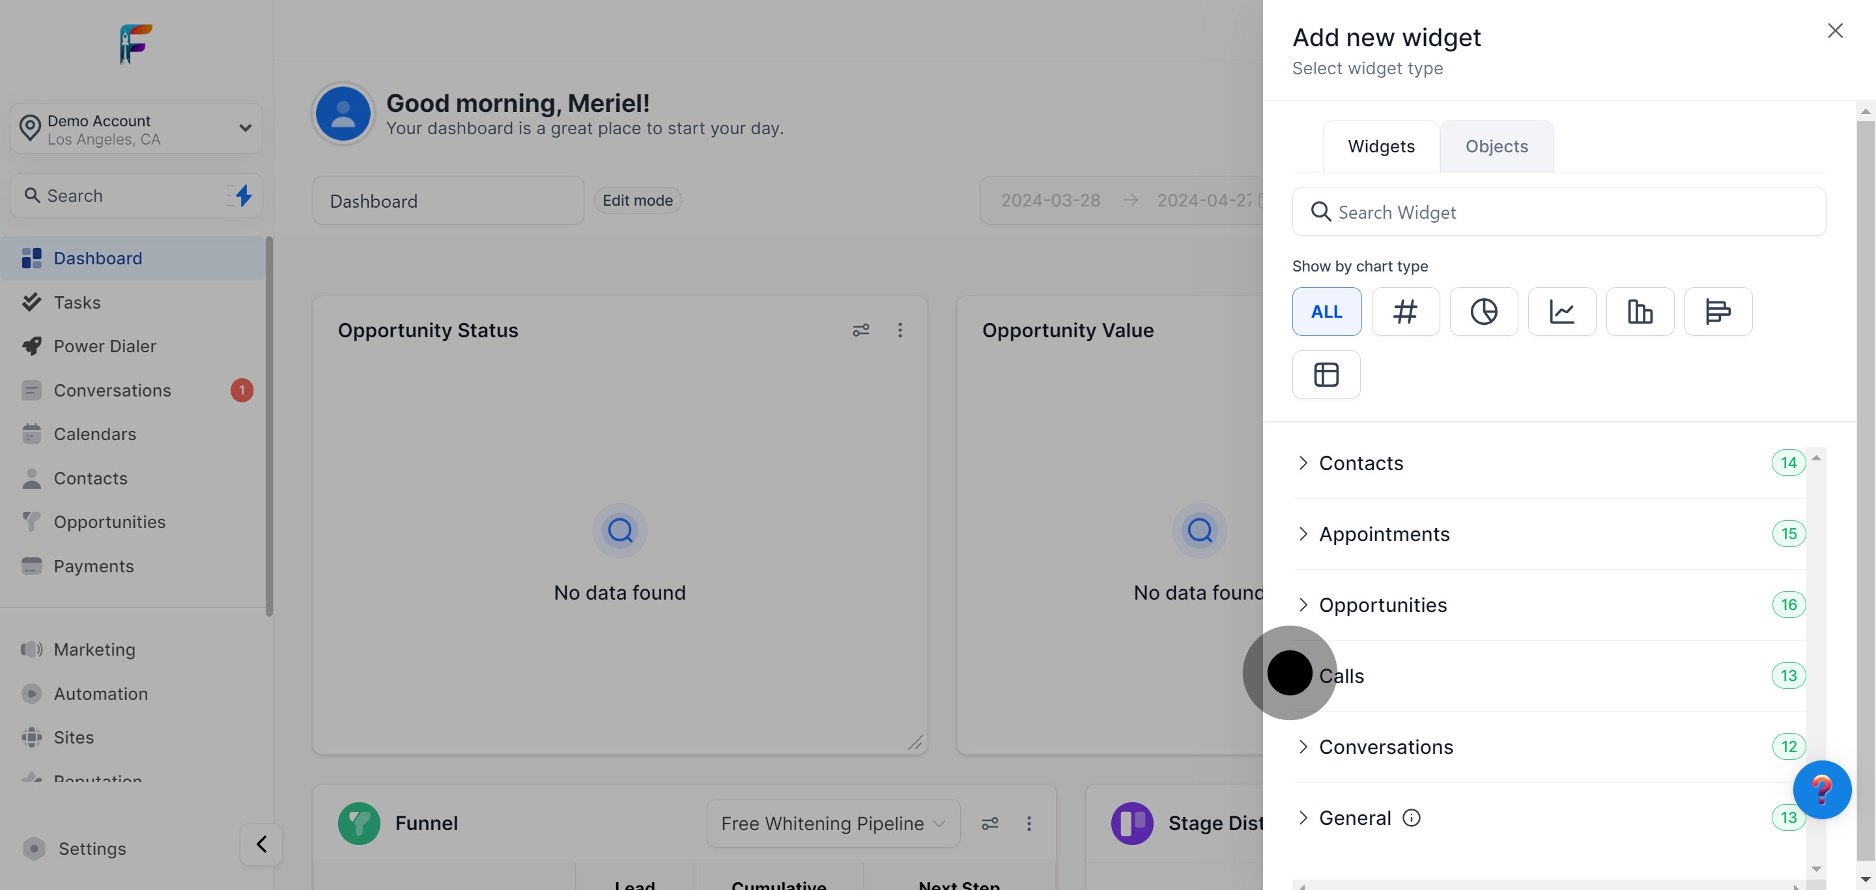Filter widgets by vertical bar chart type
Image resolution: width=1876 pixels, height=890 pixels.
(x=1640, y=311)
